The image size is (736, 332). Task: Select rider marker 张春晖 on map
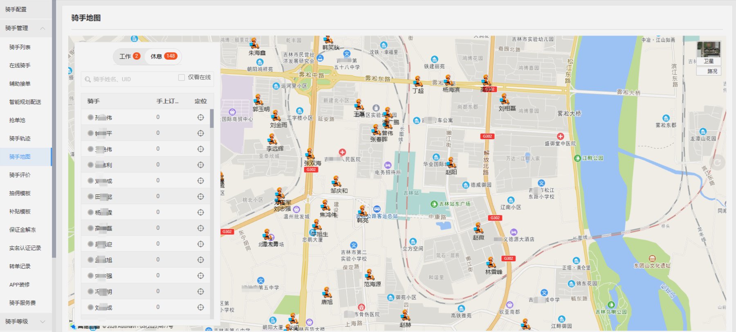click(376, 130)
